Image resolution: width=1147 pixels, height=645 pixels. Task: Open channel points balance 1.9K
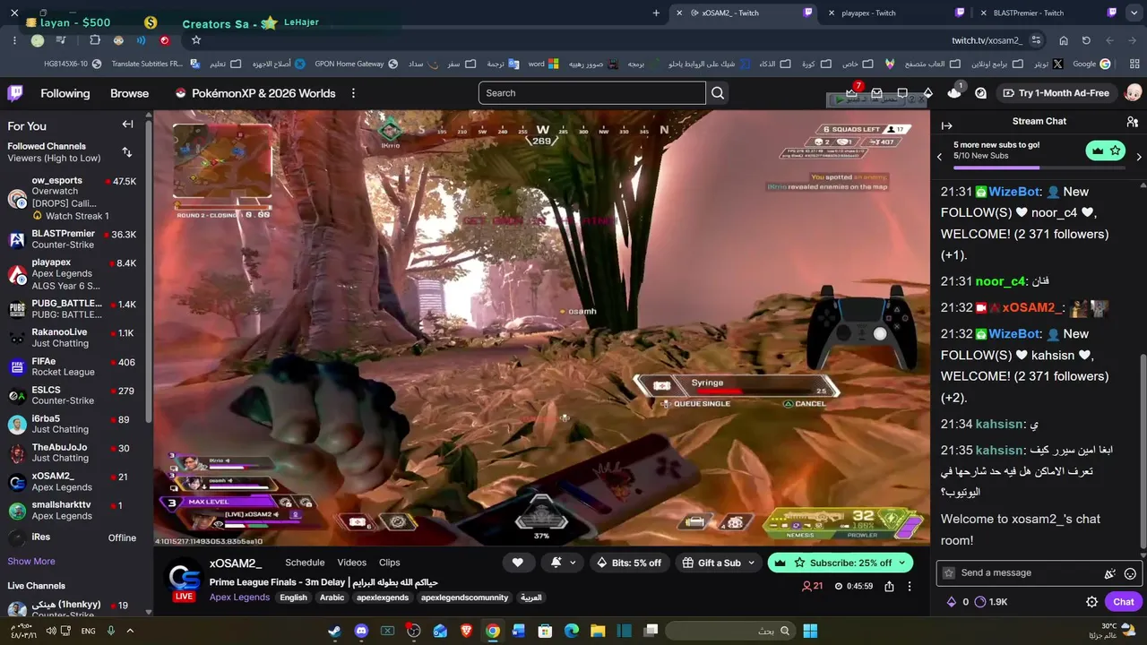point(991,602)
